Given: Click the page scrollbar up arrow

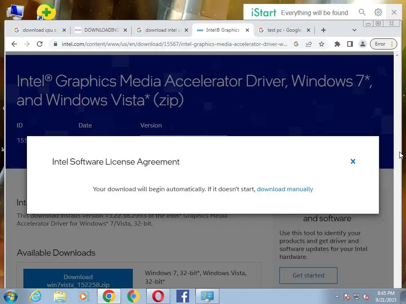Looking at the screenshot, I should (397, 55).
